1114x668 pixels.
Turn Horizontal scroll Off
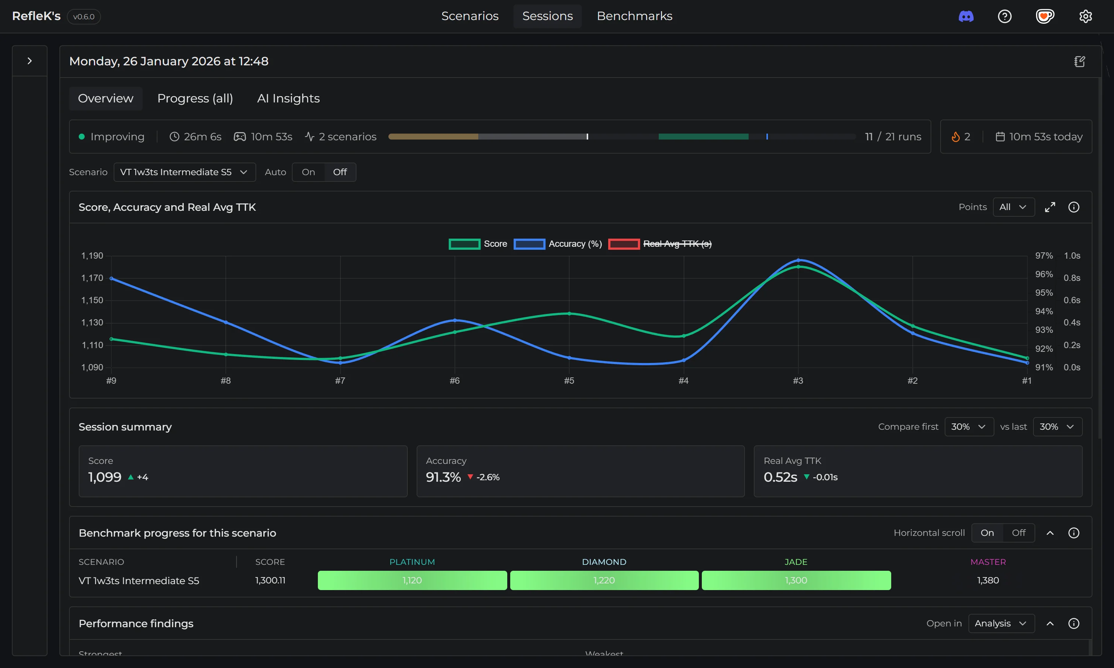point(1019,533)
